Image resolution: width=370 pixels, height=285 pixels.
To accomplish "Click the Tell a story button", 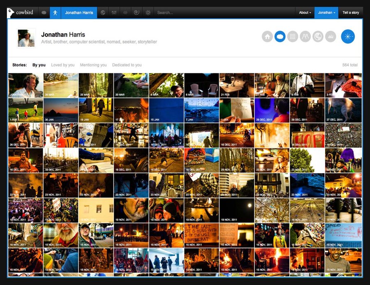I will [x=351, y=13].
